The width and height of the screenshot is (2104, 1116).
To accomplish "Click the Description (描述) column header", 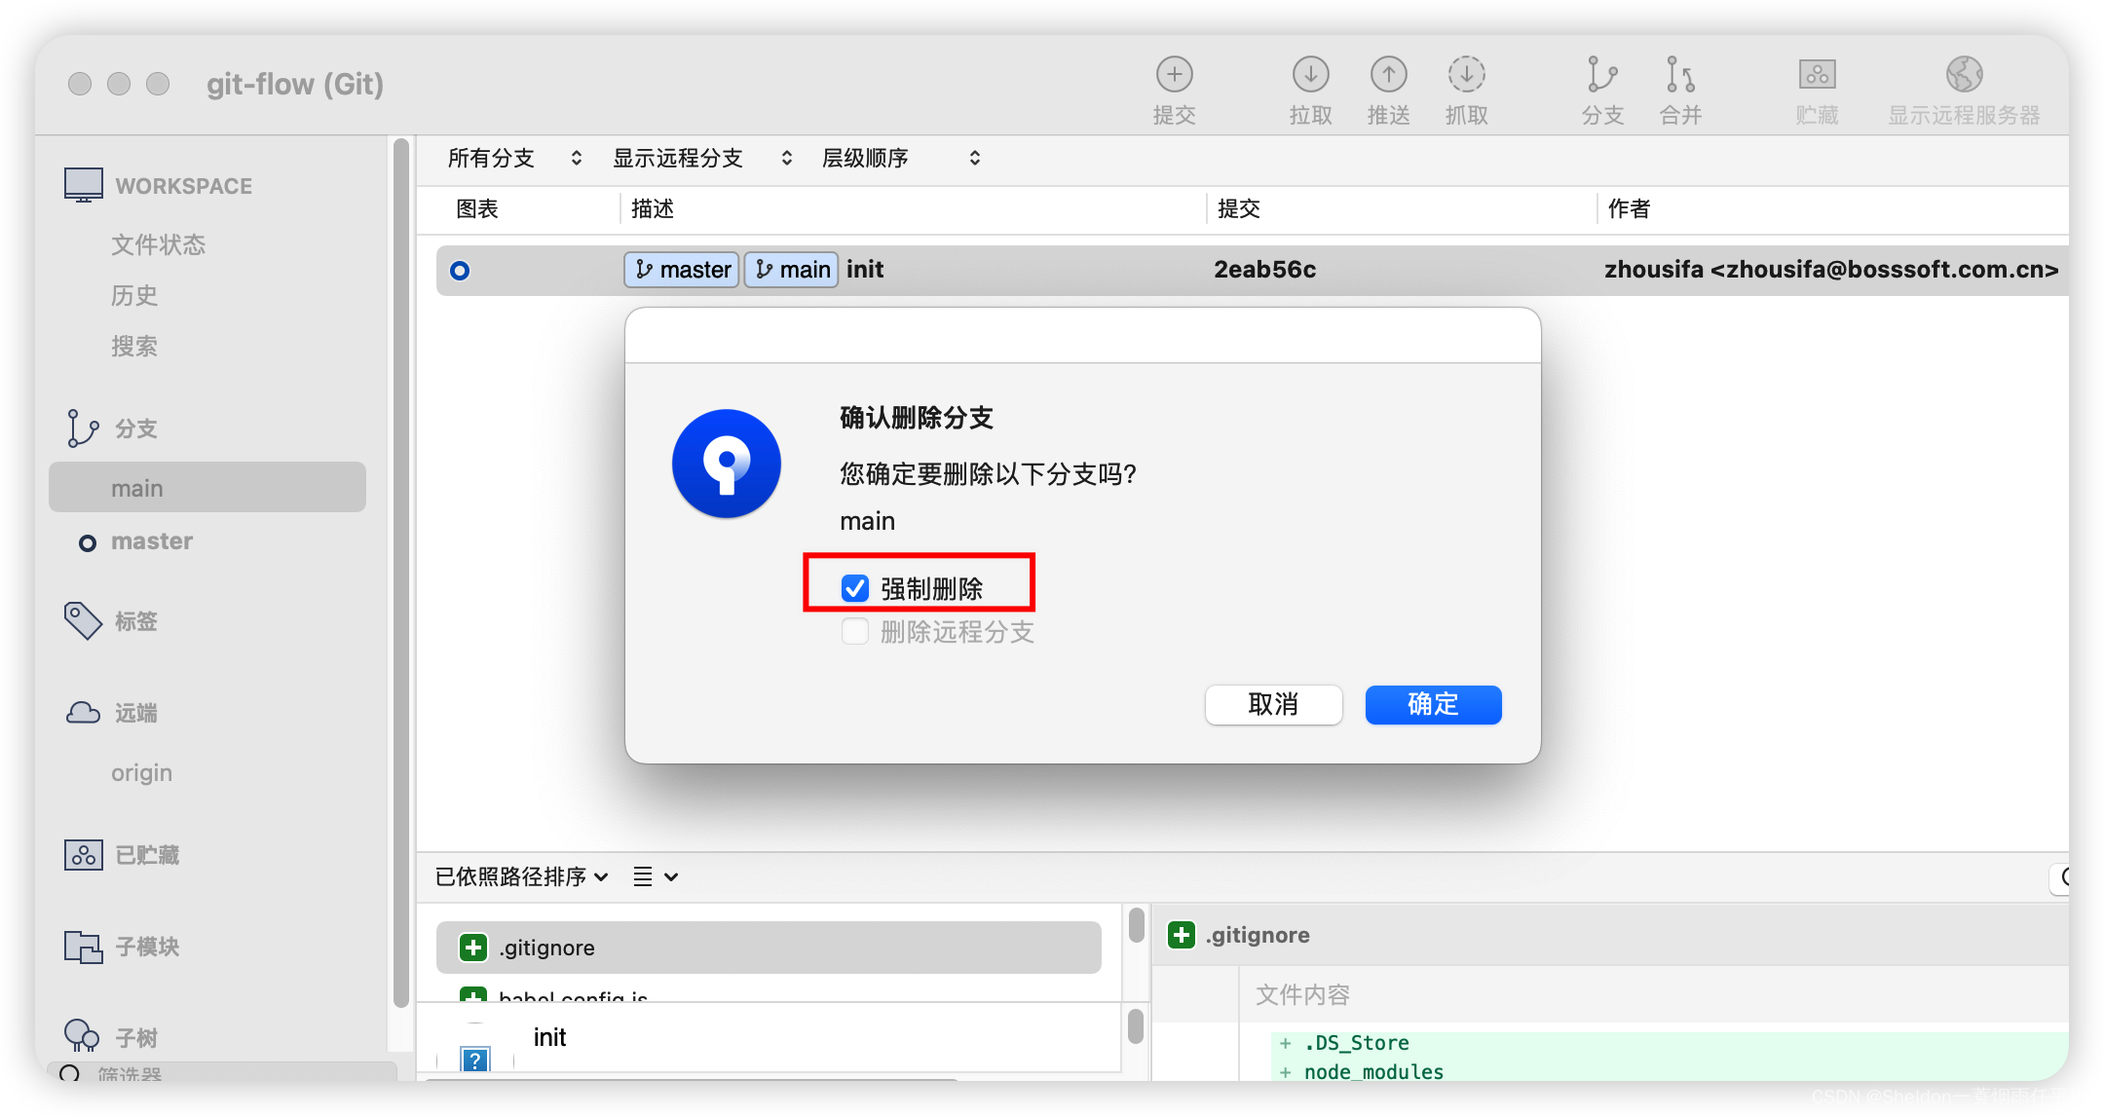I will [653, 208].
